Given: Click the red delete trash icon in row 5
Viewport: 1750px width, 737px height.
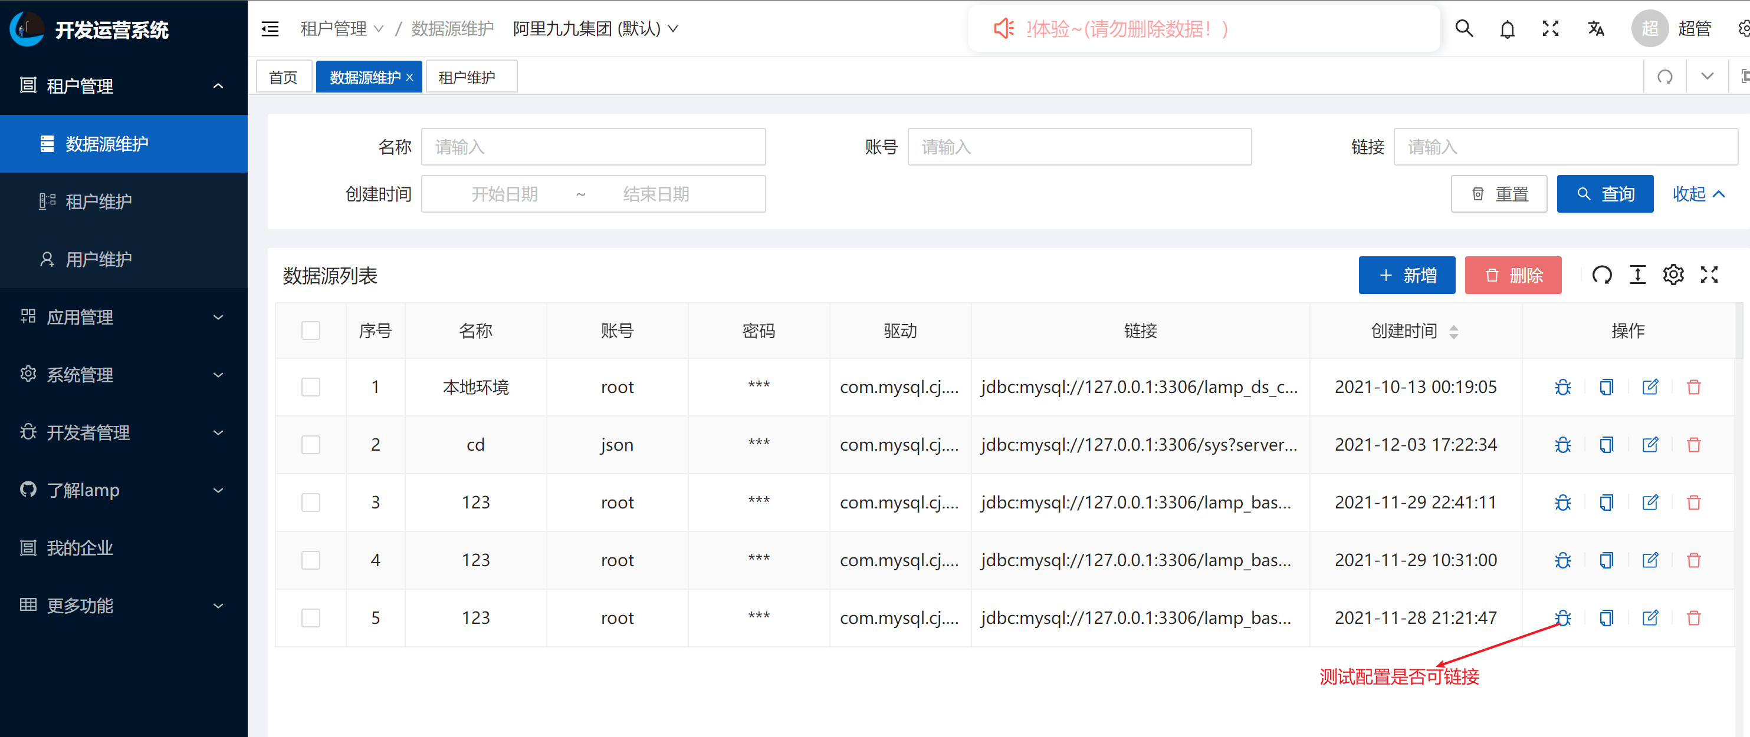Looking at the screenshot, I should [1693, 617].
